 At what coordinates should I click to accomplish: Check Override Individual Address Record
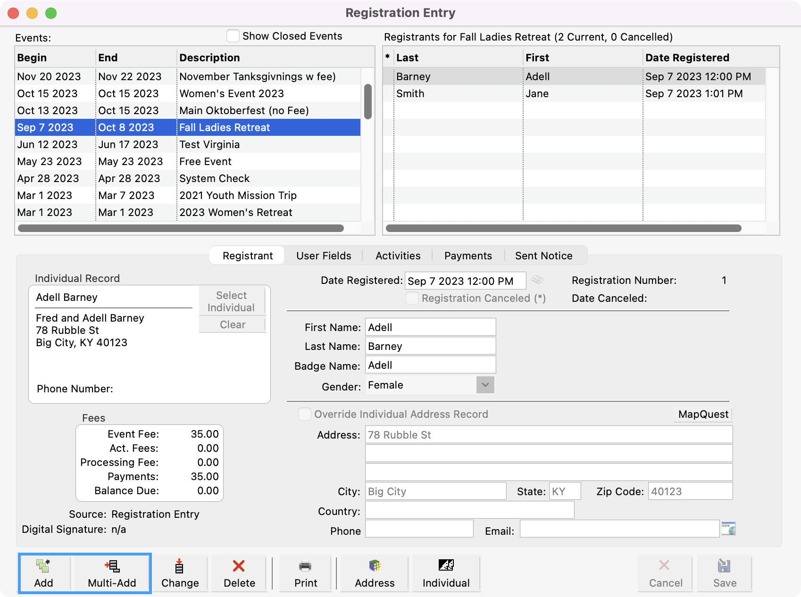click(305, 414)
